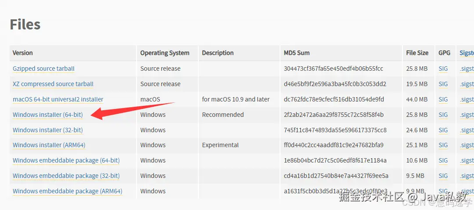This screenshot has height=210, width=474.
Task: Click the 24.6 MB file size
Action: tap(417, 130)
